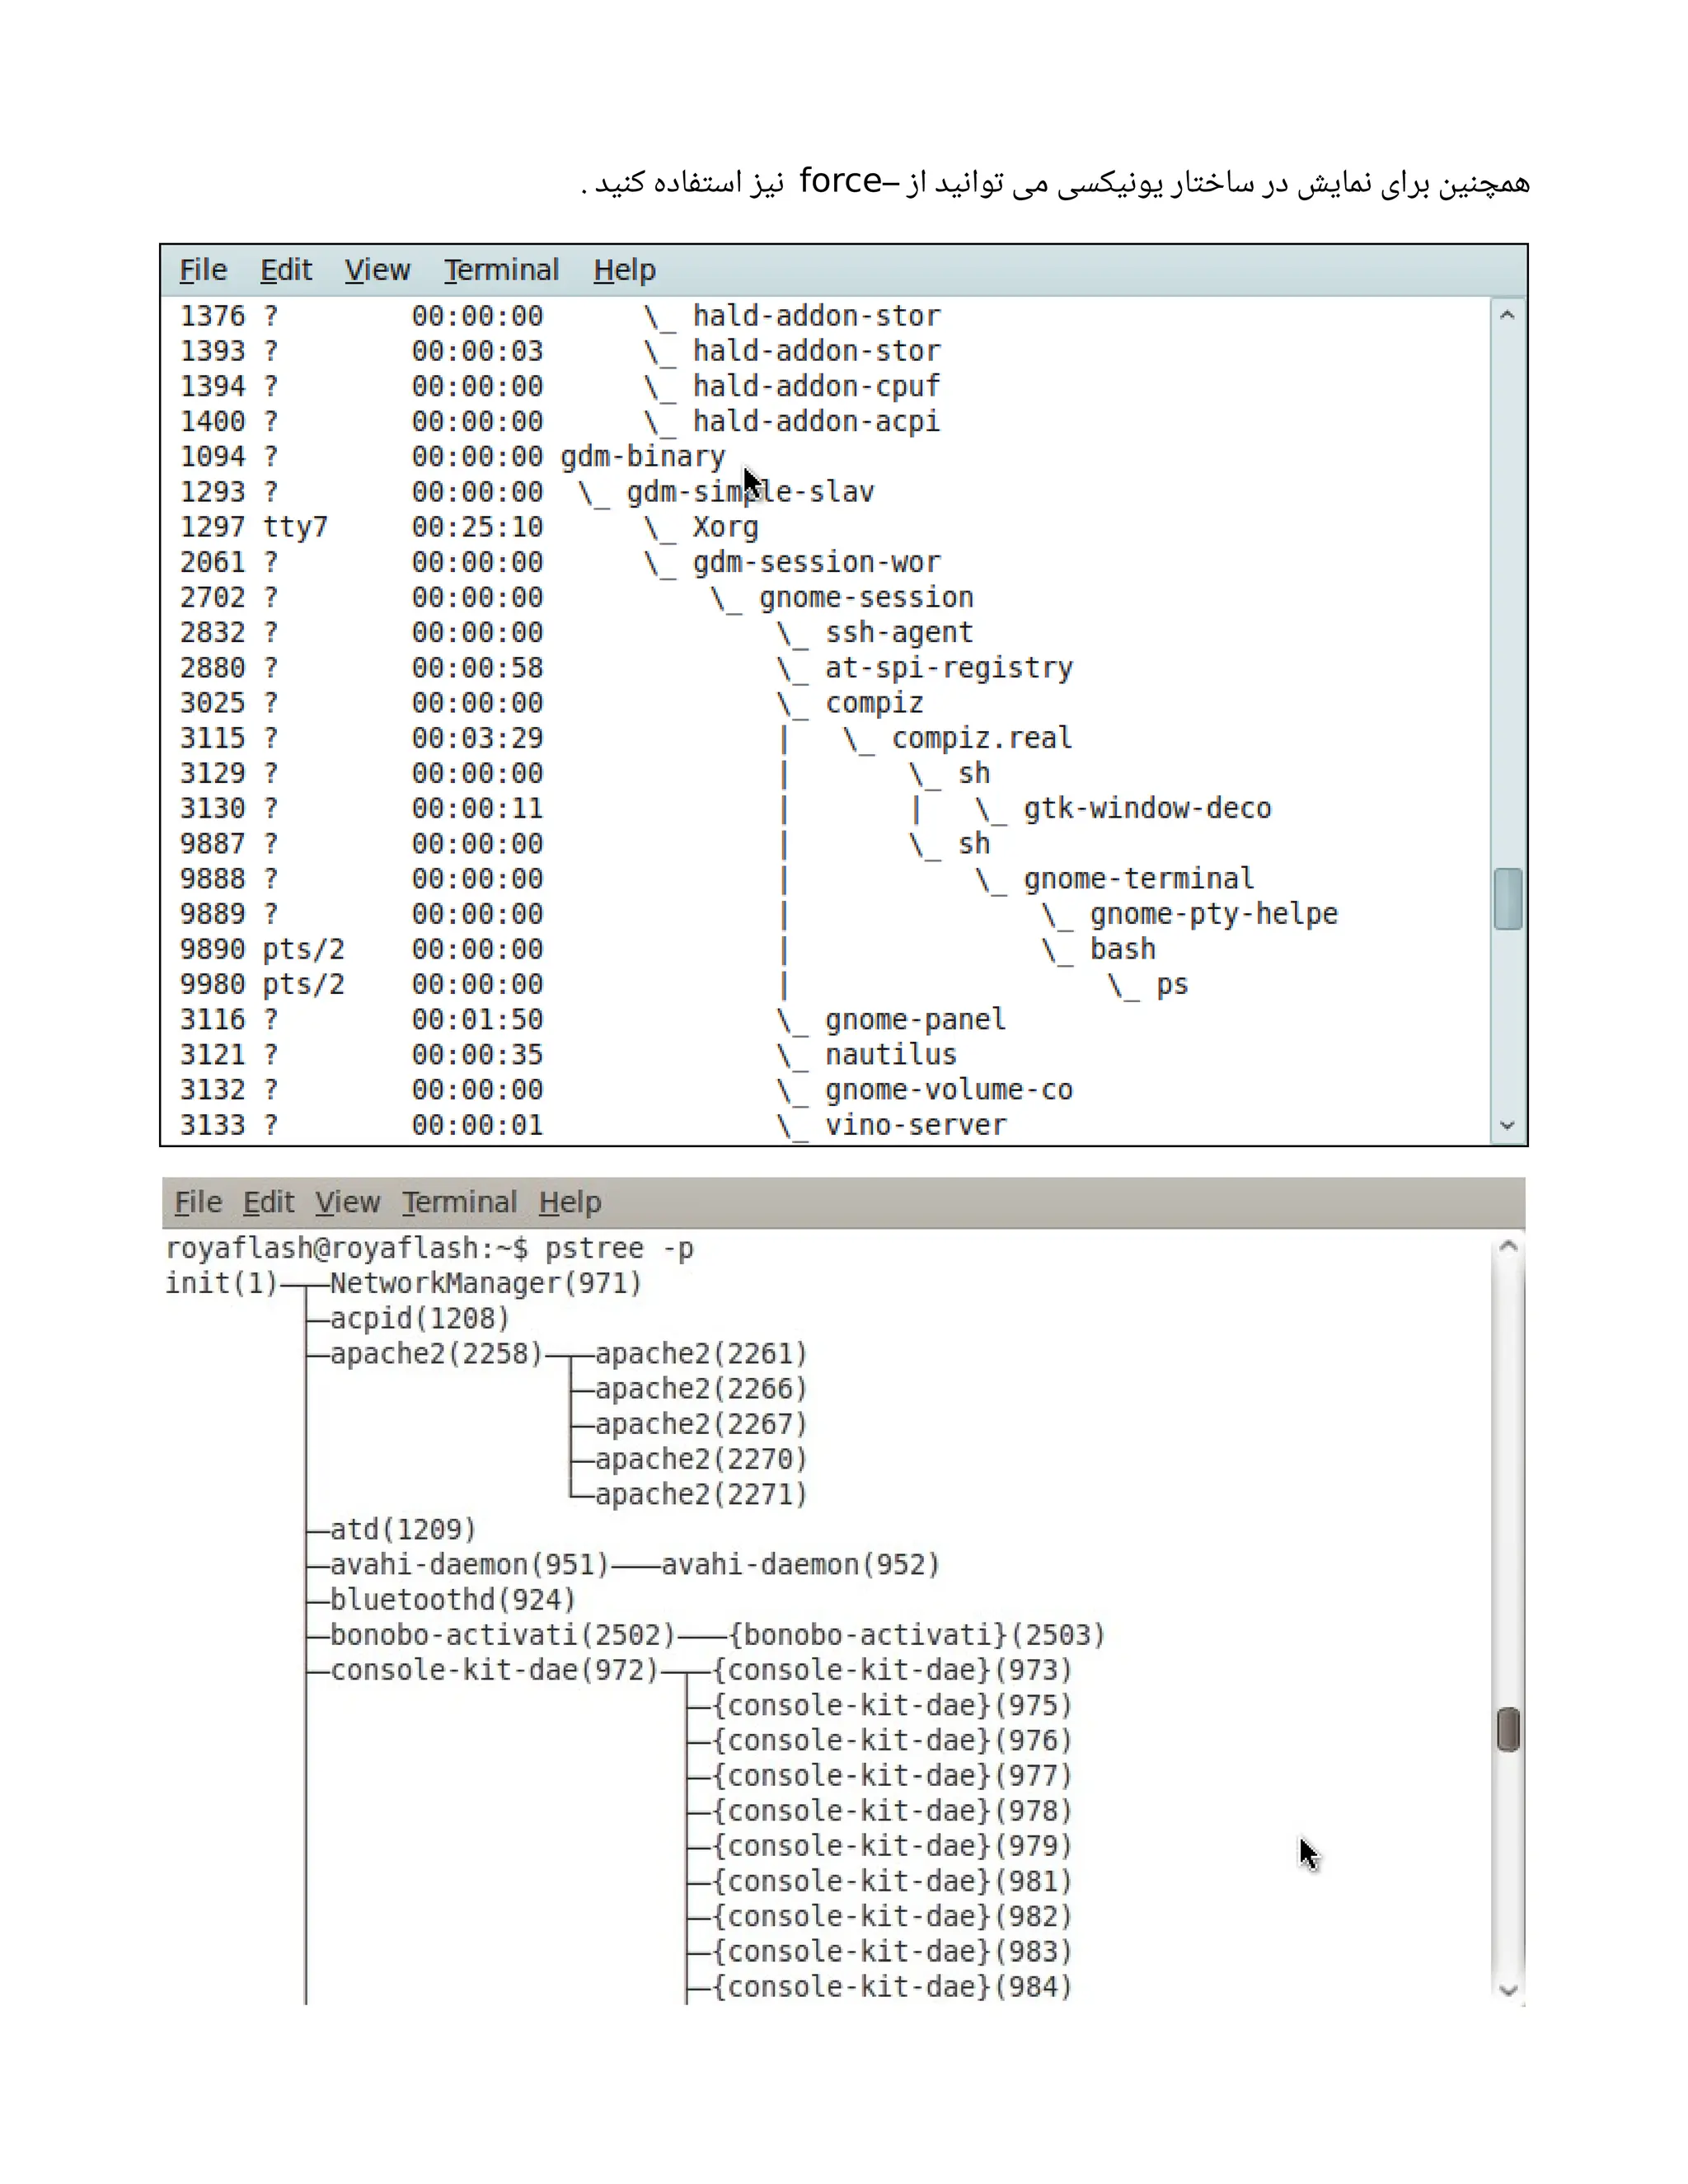The height and width of the screenshot is (2184, 1688).
Task: Open View menu in upper terminal
Action: tap(377, 270)
